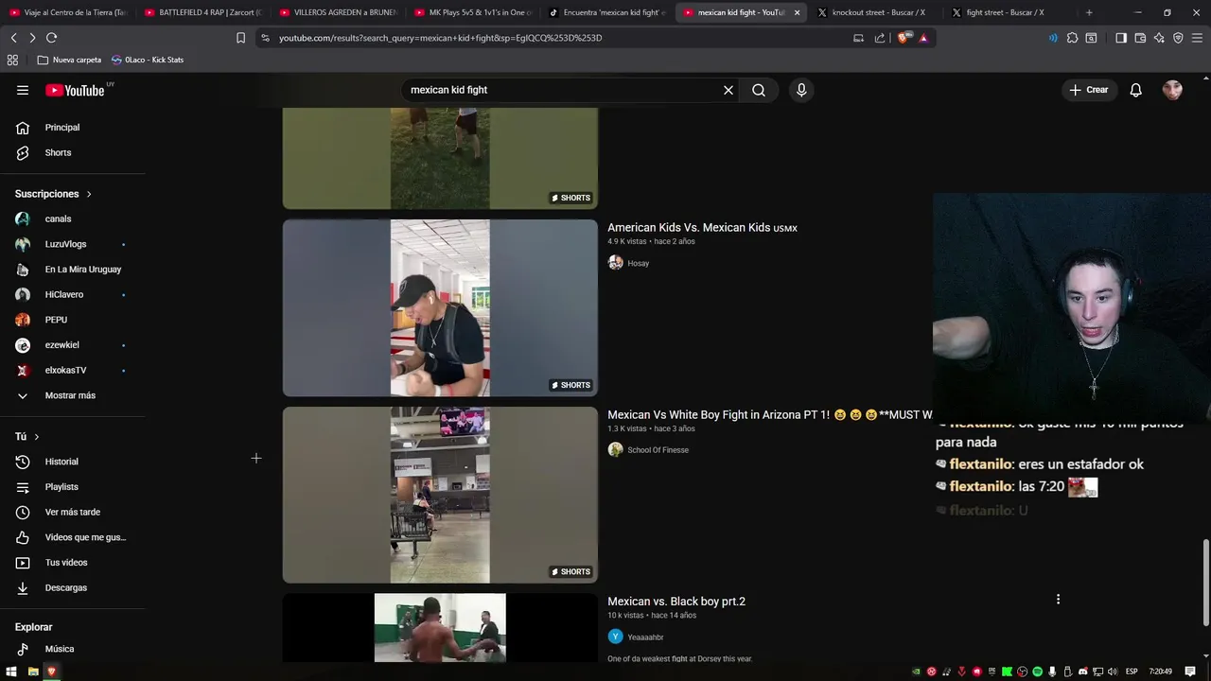Open Mexican vs. Black boy prt.2 title
1211x681 pixels.
tap(676, 602)
